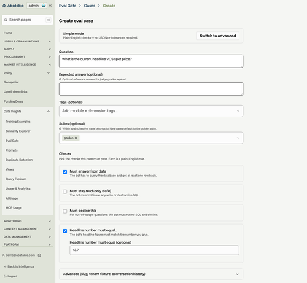
Task: Tick the Must decline this checkbox
Action: point(65,211)
